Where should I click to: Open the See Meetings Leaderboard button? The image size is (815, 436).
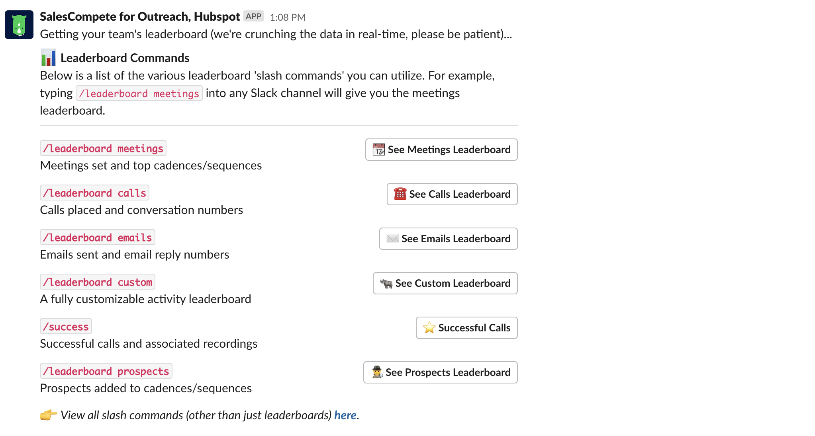pos(441,150)
